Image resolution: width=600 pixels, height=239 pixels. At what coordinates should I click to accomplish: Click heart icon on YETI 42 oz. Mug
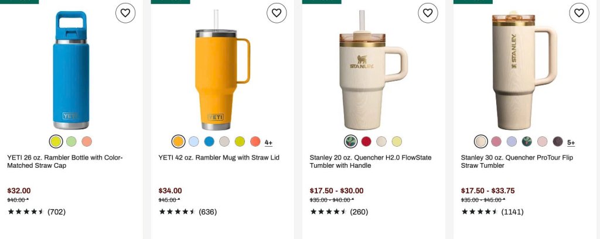[x=277, y=13]
